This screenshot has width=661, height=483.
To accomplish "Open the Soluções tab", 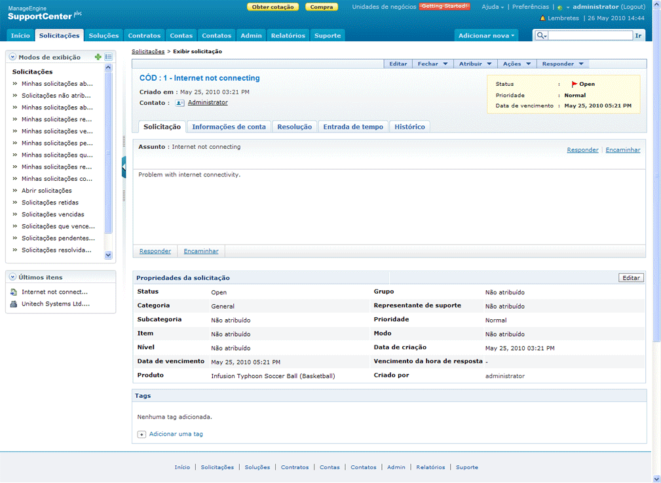I will [x=104, y=36].
